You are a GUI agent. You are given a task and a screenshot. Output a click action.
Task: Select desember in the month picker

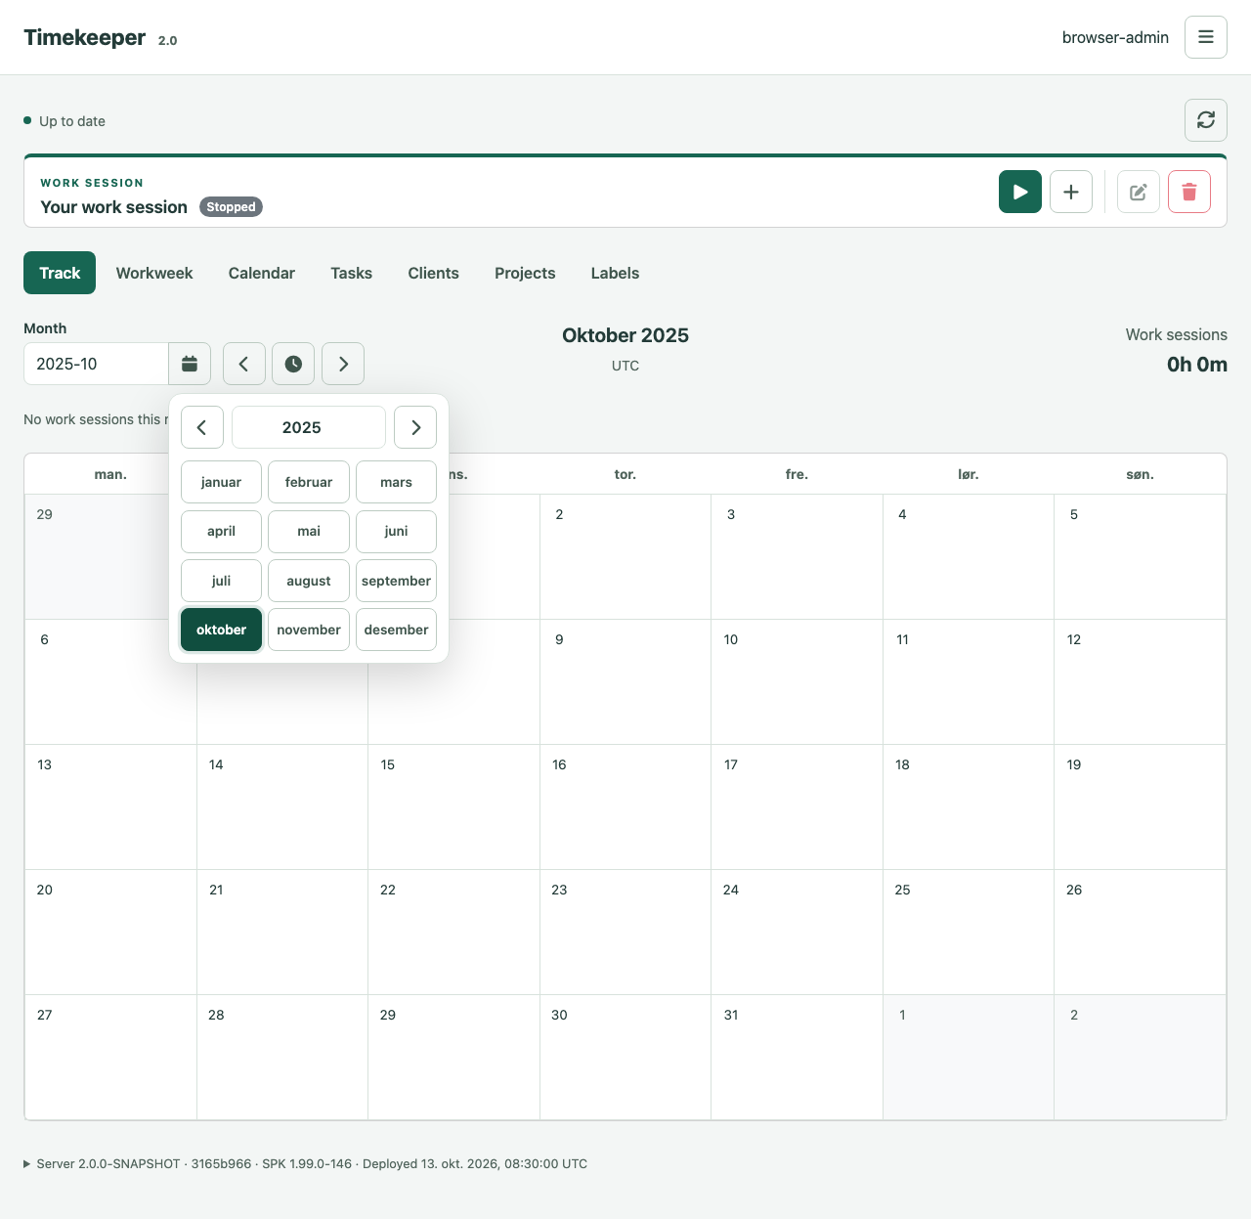(x=396, y=630)
